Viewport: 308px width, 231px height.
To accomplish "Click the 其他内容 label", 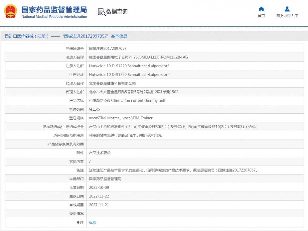I will coord(76,162).
